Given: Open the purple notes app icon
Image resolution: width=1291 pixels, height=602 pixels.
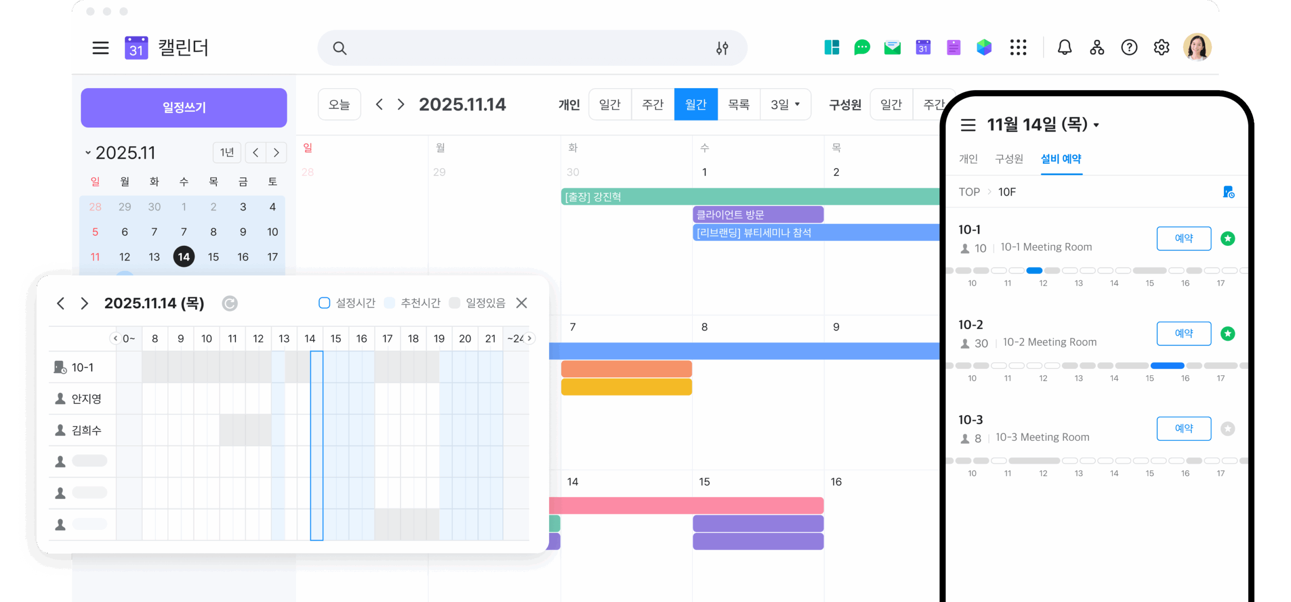Looking at the screenshot, I should point(953,47).
